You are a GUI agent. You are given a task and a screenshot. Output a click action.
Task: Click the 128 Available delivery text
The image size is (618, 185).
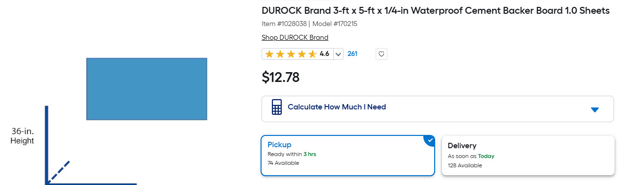click(x=465, y=165)
